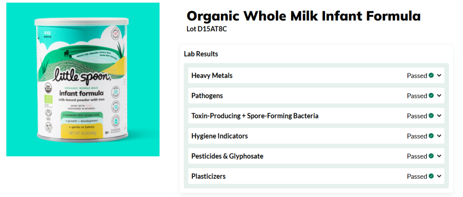The height and width of the screenshot is (197, 463).
Task: Click the Lot D15AT8C text
Action: [x=207, y=29]
